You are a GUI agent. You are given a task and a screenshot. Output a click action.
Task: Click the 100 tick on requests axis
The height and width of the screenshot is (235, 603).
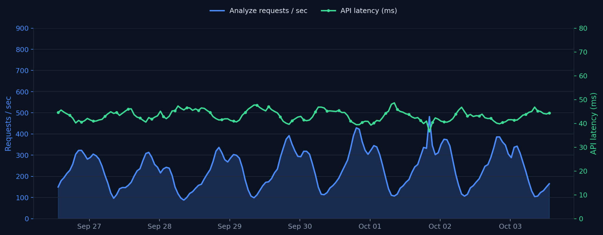[x=22, y=198]
